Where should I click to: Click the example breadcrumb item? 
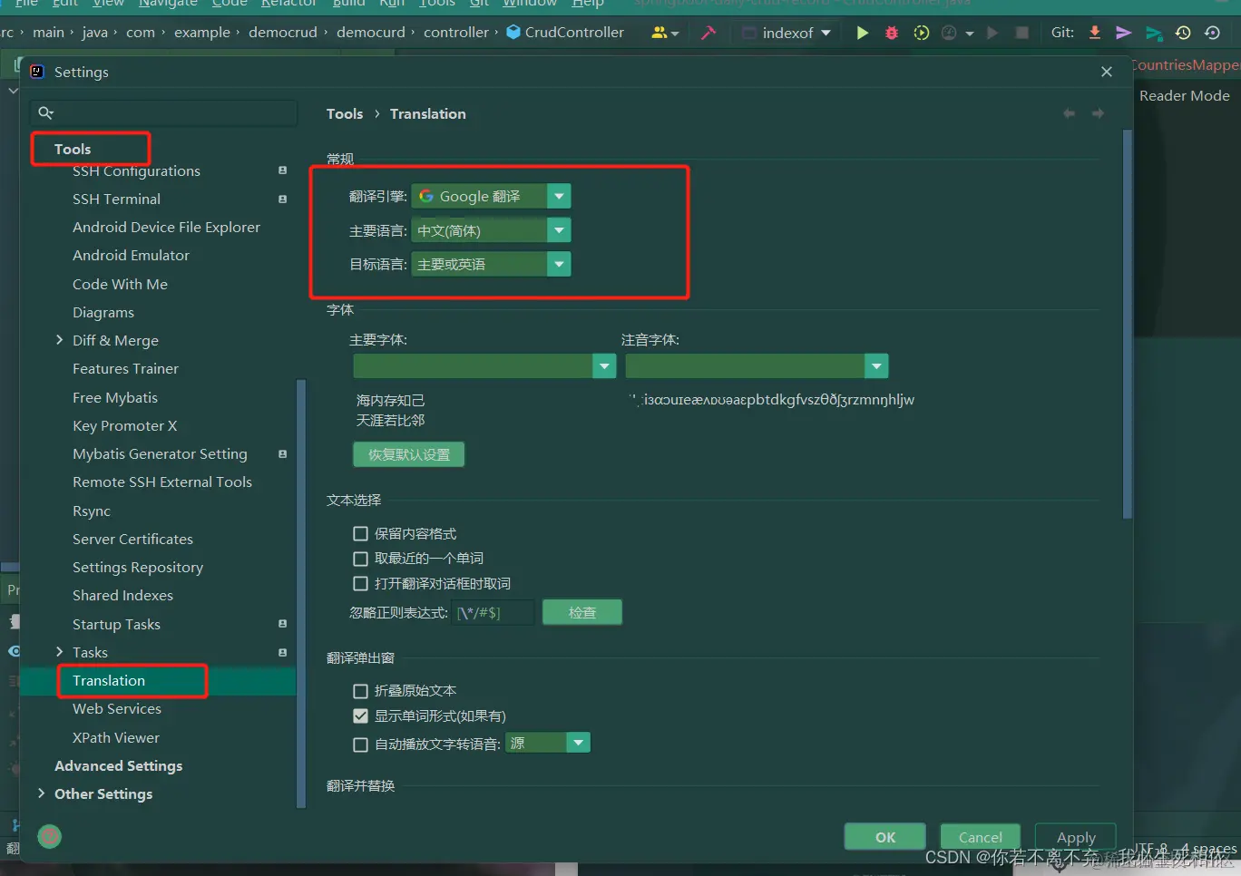202,33
